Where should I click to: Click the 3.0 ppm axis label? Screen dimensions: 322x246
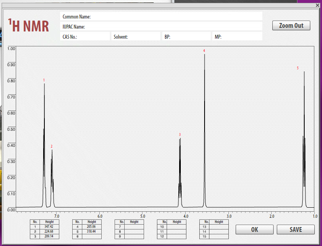[x=229, y=216]
